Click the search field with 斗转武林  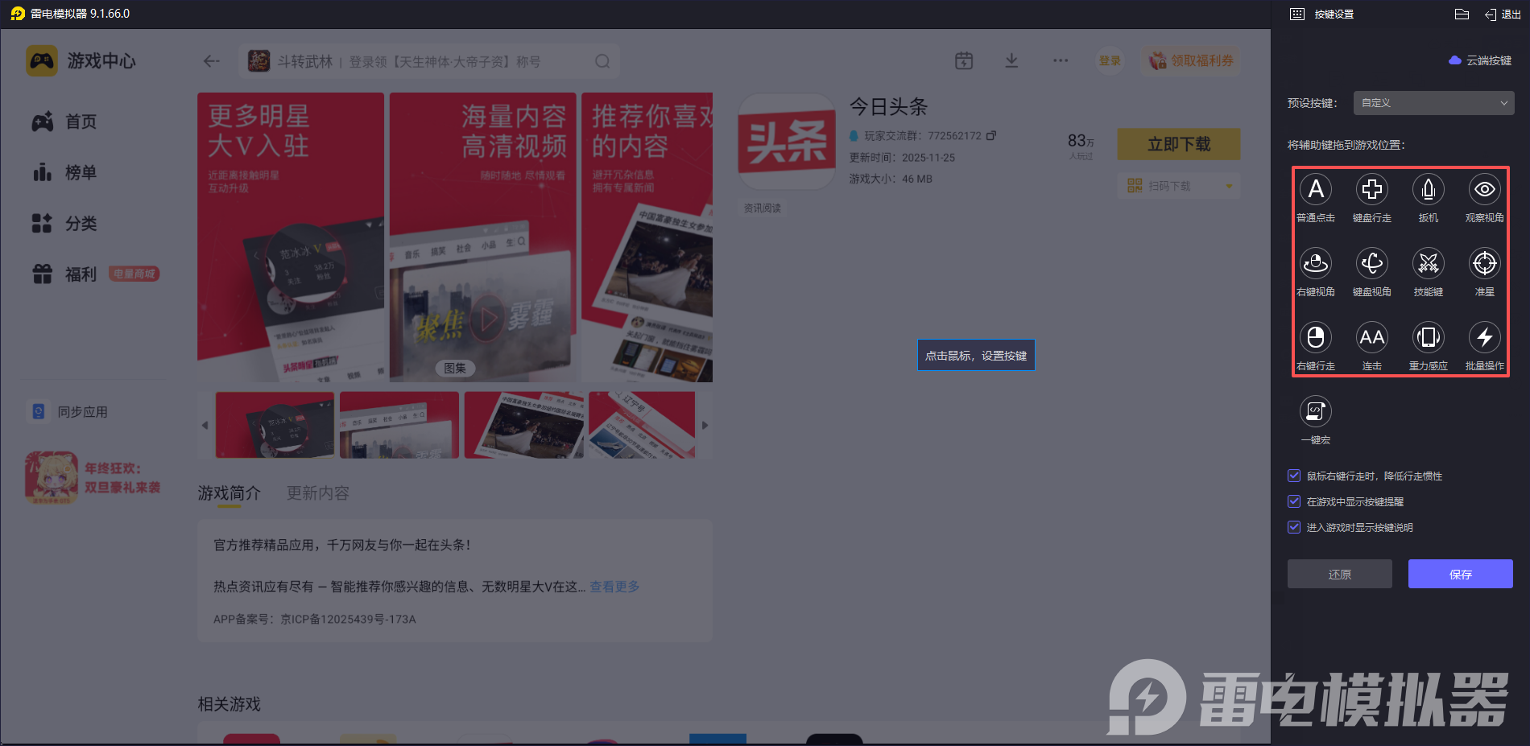(x=429, y=61)
